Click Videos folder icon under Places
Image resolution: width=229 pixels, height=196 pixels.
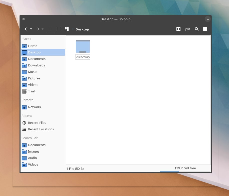24,85
